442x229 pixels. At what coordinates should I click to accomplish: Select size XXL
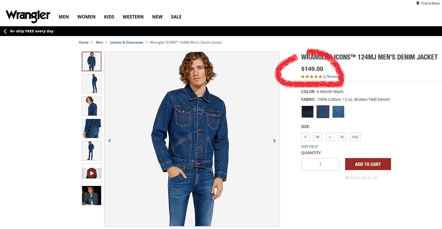[x=355, y=137]
